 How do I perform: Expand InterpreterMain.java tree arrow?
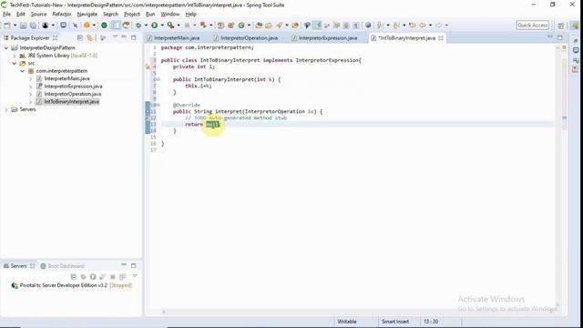coord(30,78)
